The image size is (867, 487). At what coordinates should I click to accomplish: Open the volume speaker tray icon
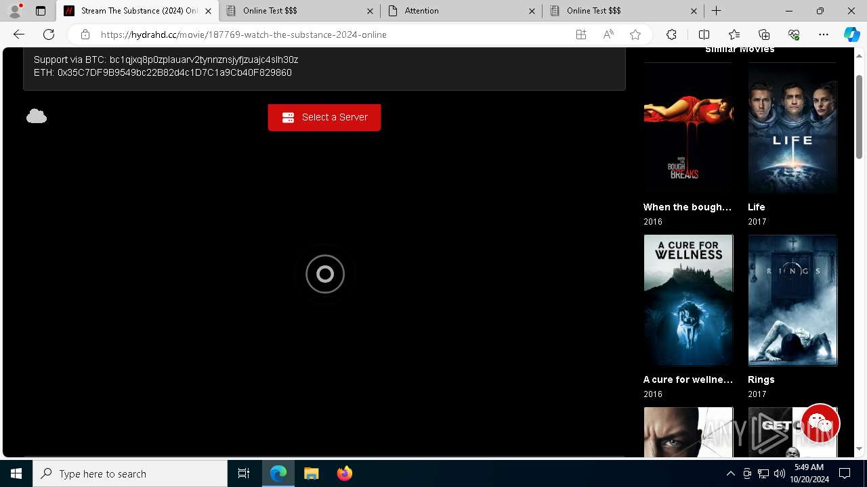click(x=780, y=473)
